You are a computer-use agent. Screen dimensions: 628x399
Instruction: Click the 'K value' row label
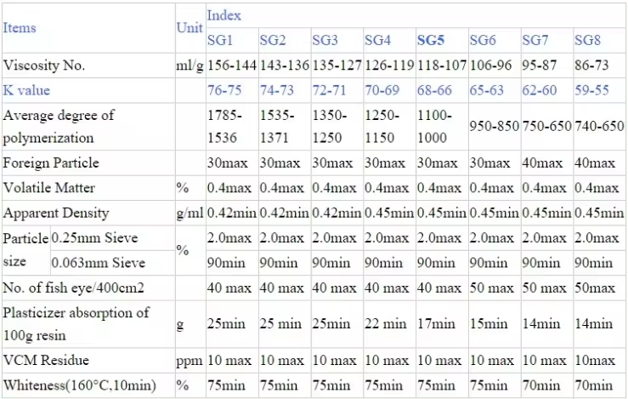pos(26,90)
